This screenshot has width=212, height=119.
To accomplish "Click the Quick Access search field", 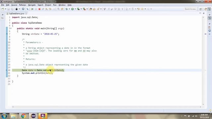I will (190, 9).
